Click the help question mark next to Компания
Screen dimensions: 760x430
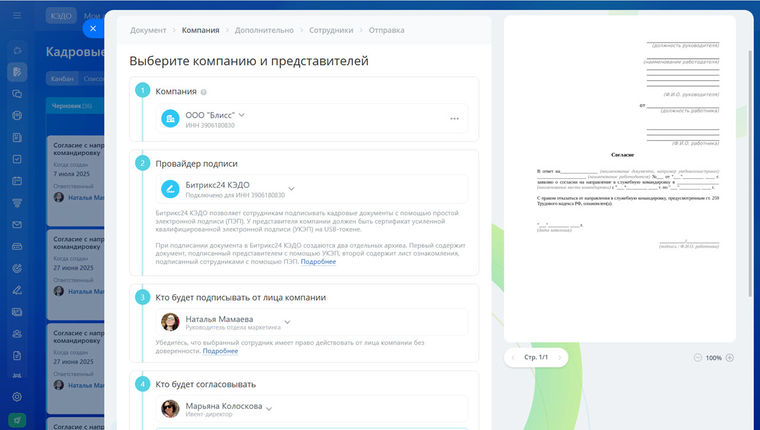(x=204, y=92)
